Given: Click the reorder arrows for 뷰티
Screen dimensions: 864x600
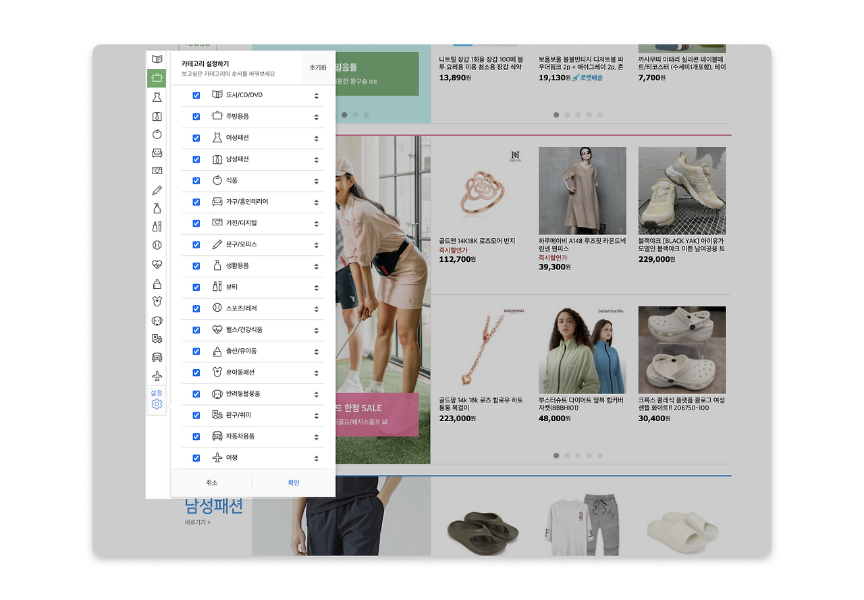Looking at the screenshot, I should coord(316,288).
